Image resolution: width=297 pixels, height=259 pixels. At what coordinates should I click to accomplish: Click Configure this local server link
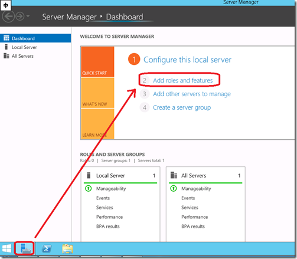click(x=187, y=60)
